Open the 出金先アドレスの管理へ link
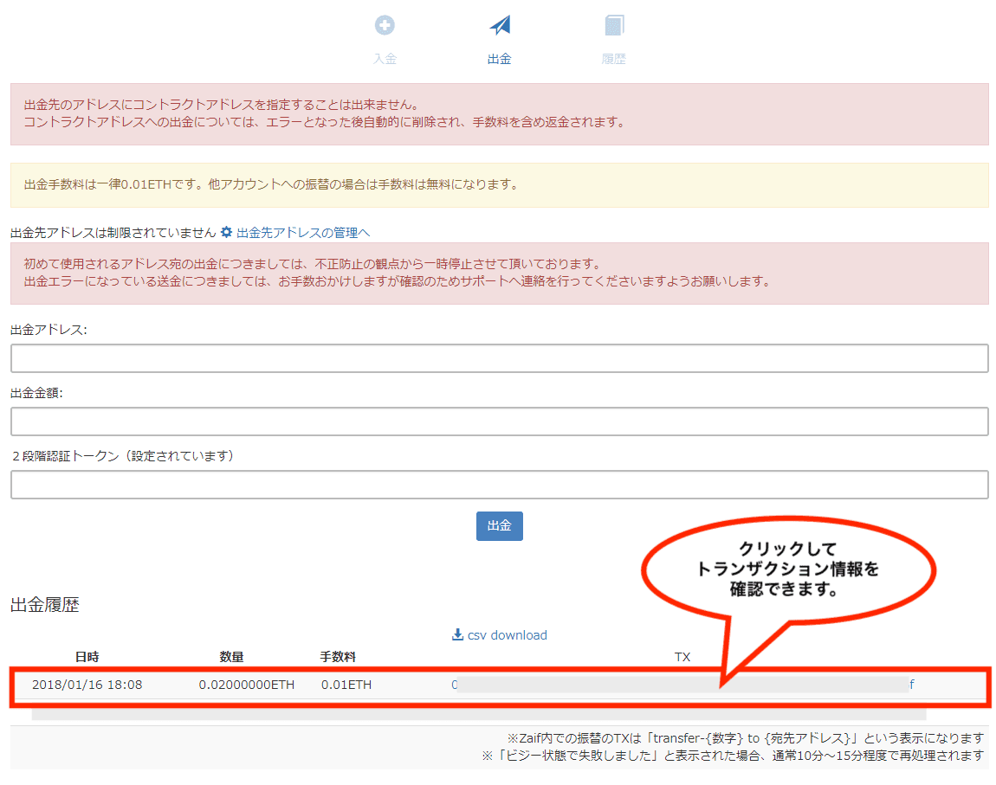Image resolution: width=996 pixels, height=785 pixels. [303, 232]
